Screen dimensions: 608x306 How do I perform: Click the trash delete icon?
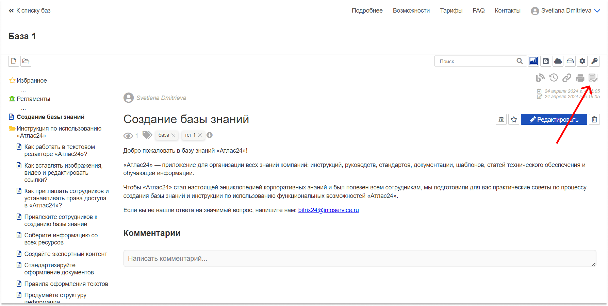(594, 119)
